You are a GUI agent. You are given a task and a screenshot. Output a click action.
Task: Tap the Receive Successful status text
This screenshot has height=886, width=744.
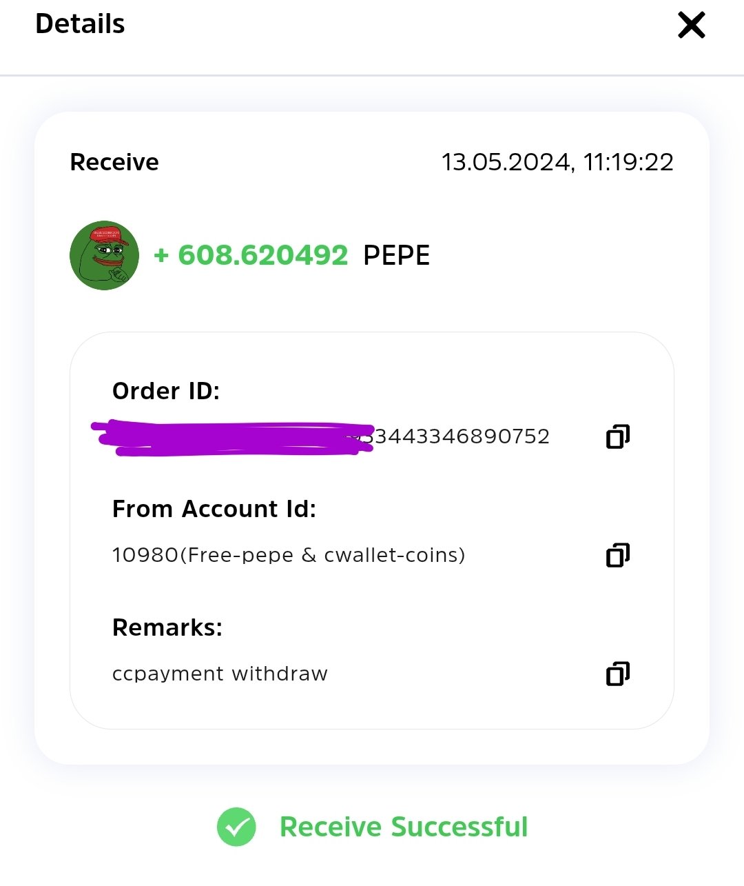(x=404, y=827)
